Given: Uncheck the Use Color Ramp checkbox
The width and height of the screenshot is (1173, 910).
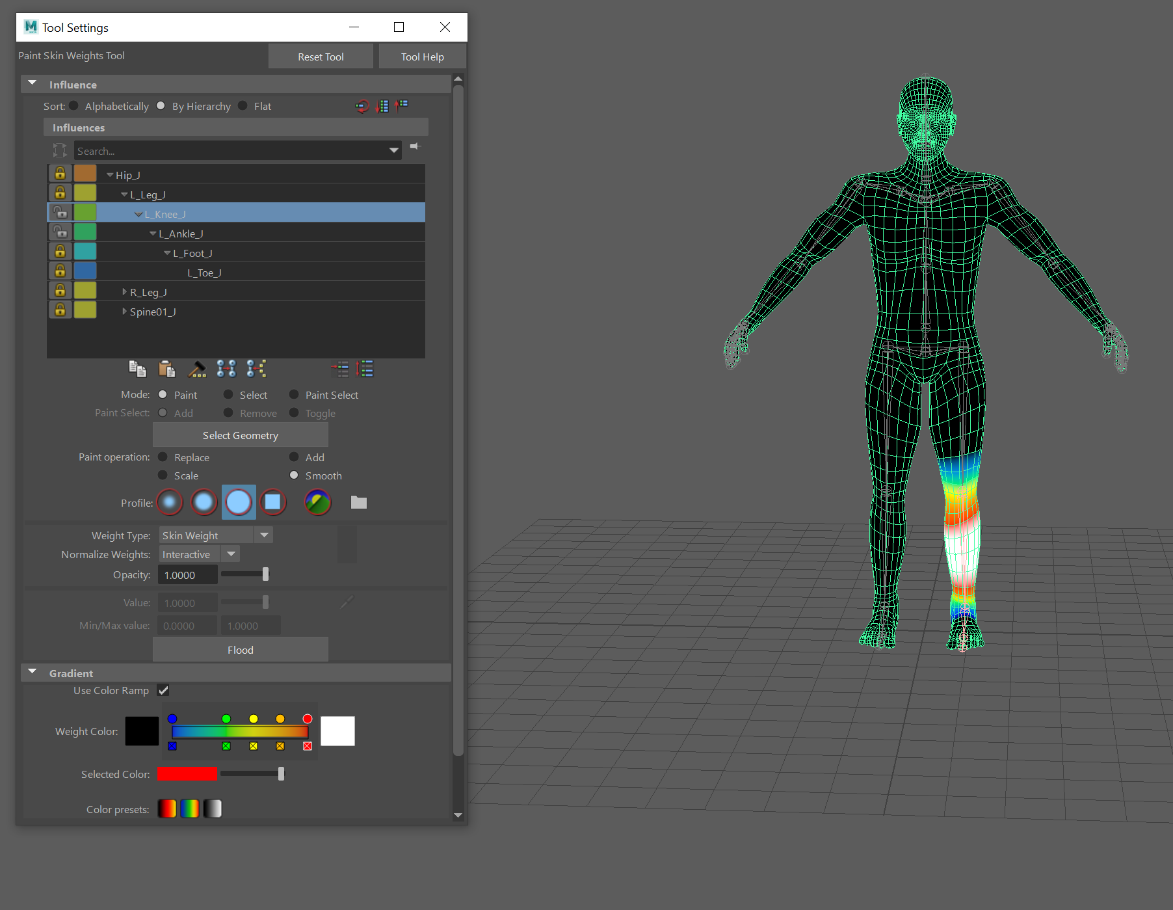Looking at the screenshot, I should 163,690.
